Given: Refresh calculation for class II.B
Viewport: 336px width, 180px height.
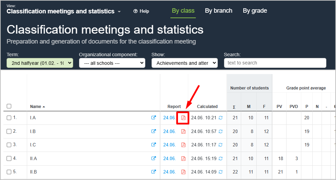Looking at the screenshot, I should coord(221,172).
